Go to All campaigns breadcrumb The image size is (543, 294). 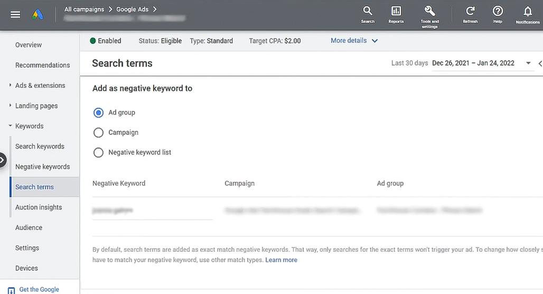coord(84,10)
